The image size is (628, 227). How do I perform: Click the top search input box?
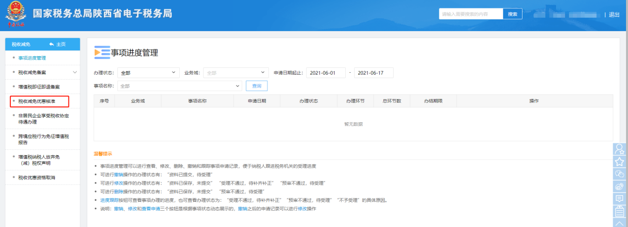pyautogui.click(x=471, y=14)
